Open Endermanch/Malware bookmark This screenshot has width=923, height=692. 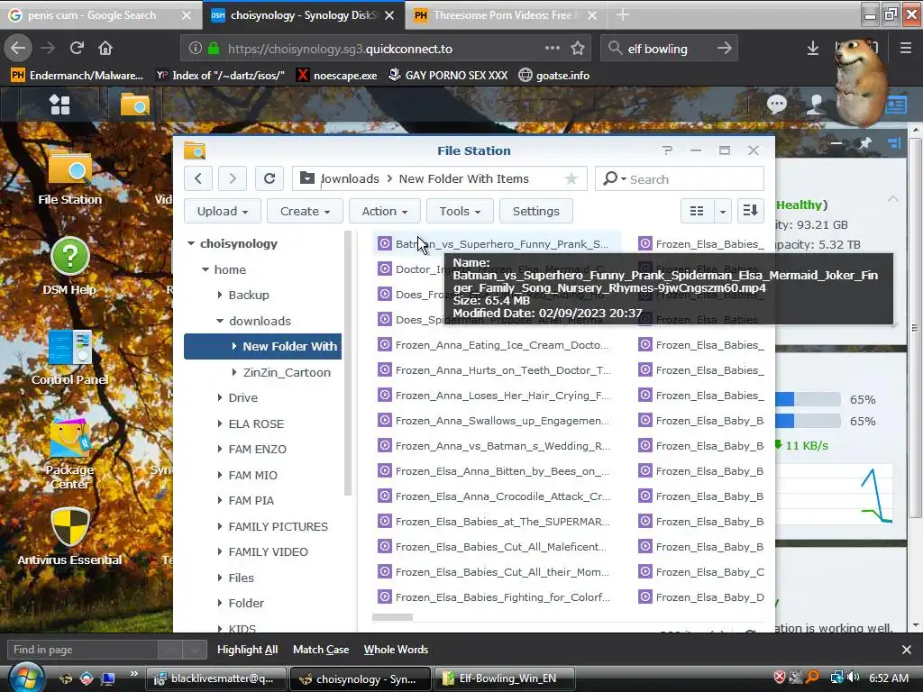point(78,76)
